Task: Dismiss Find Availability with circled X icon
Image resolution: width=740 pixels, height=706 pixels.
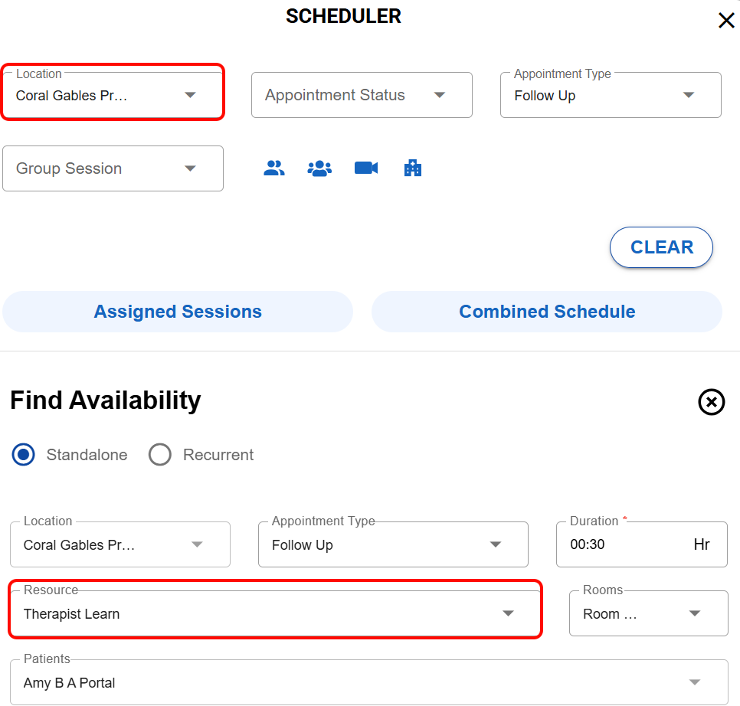Action: click(x=711, y=401)
